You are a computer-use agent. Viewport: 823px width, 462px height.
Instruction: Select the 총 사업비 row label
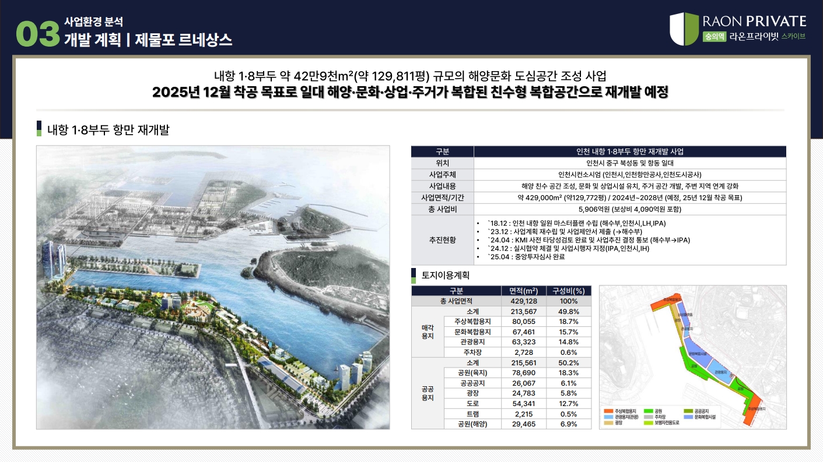click(442, 209)
